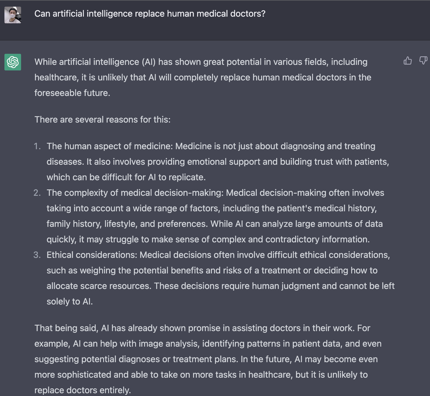430x396 pixels.
Task: Click the user profile avatar photo
Action: 13,15
